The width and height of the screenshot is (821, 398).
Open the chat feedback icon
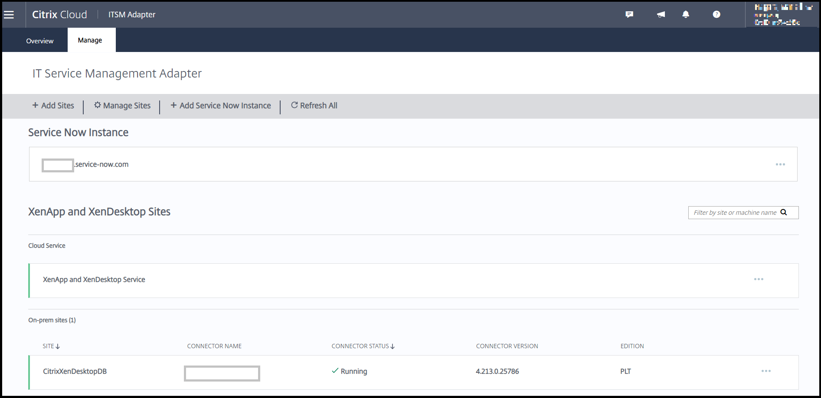pyautogui.click(x=629, y=15)
